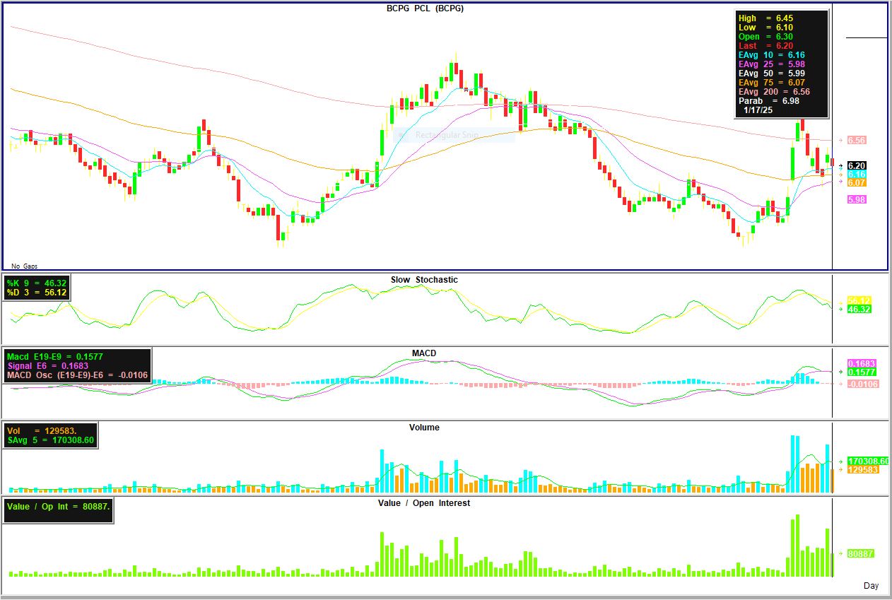Click the Vol = 129583 readout
Viewport: 892px width, 600px height.
[x=42, y=430]
